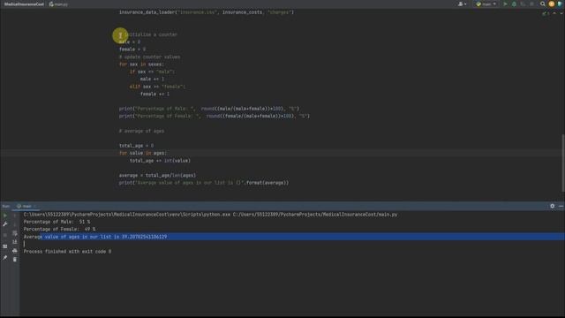
Task: Toggle scroll to end icon in Run console
Action: (x=15, y=242)
